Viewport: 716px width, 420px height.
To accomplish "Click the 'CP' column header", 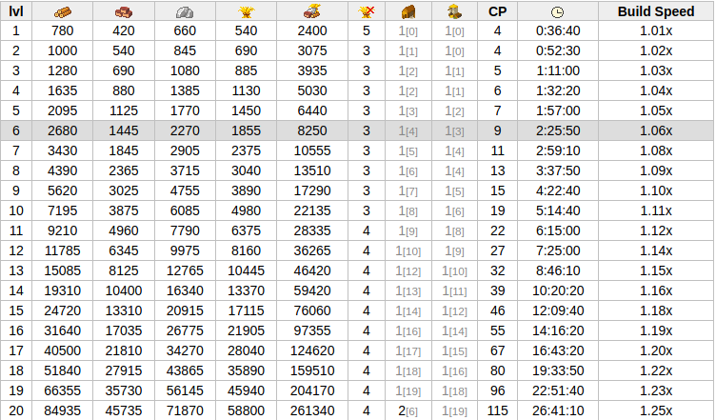I will 497,11.
